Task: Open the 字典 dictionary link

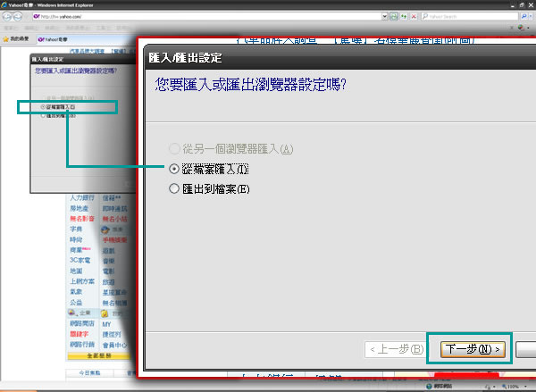Action: click(x=76, y=229)
